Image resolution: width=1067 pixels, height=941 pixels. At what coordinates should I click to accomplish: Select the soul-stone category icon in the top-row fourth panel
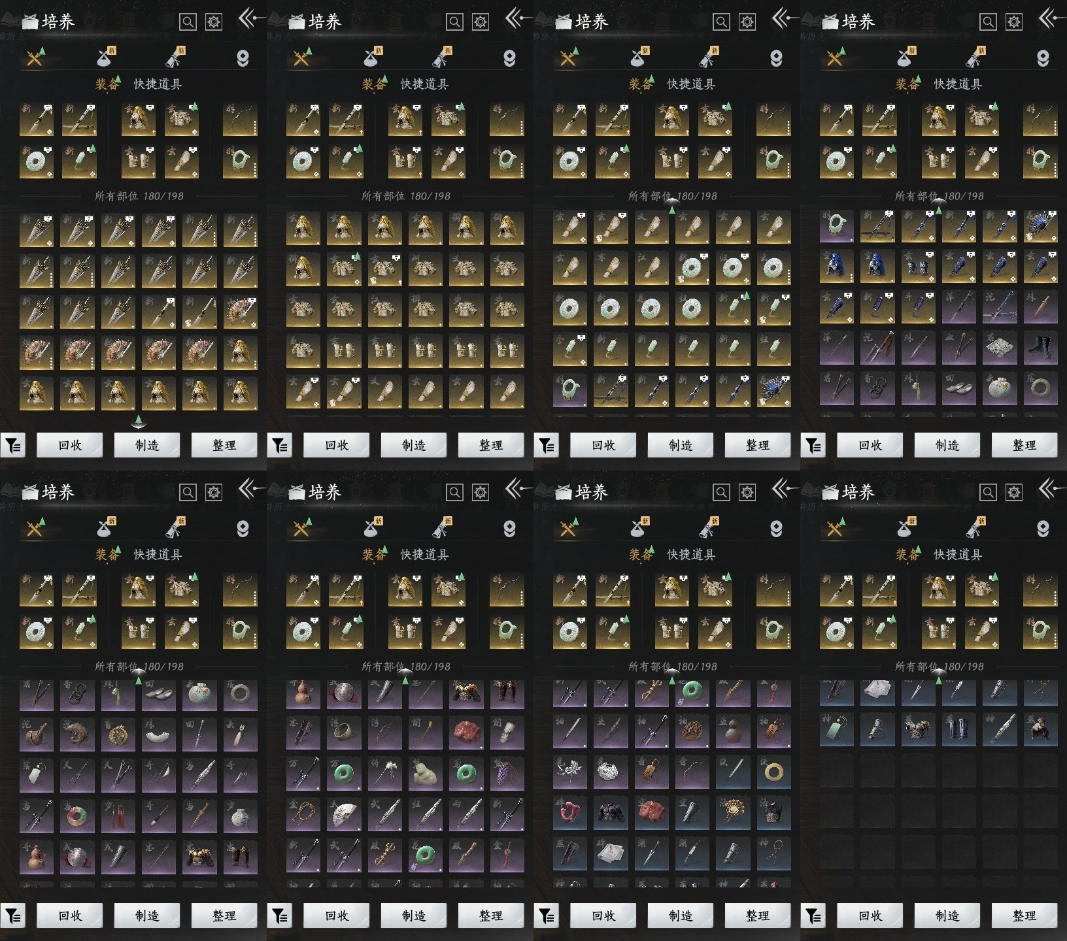tap(1043, 58)
